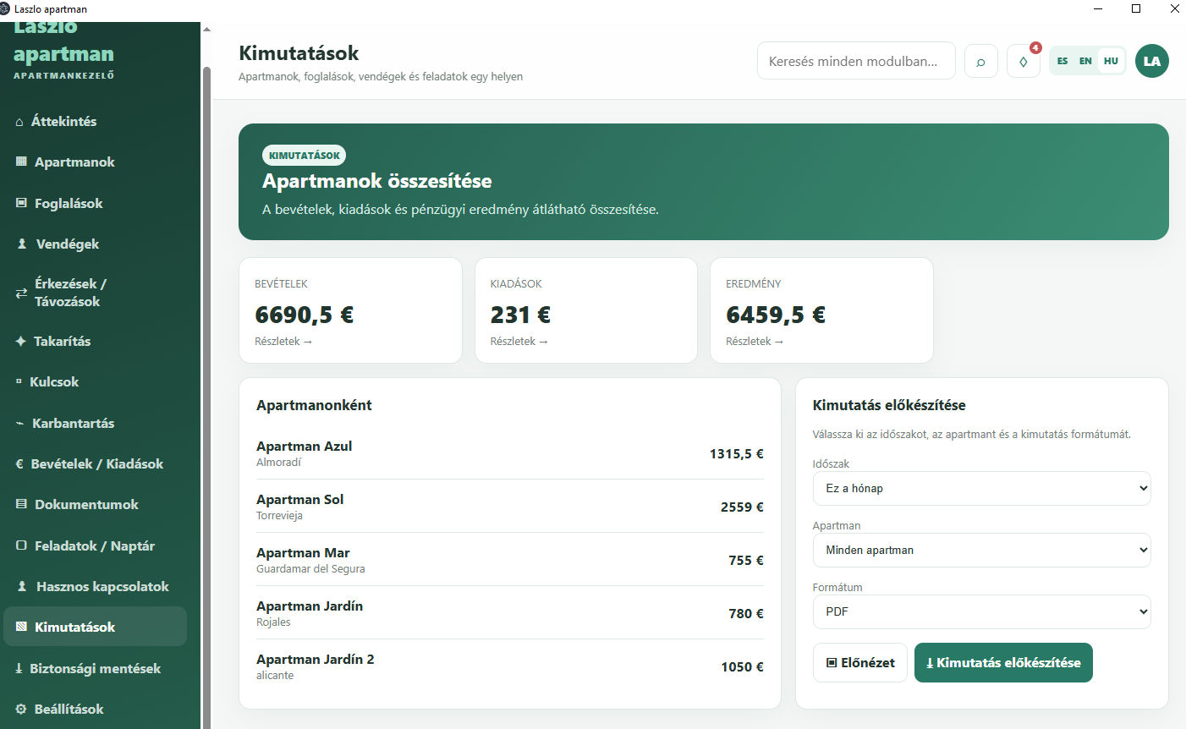Screen dimensions: 1186x729
Task: Select the Apartman Azul row name
Action: tap(304, 446)
